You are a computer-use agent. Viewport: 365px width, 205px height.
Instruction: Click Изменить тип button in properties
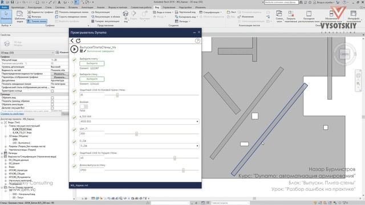[62, 52]
